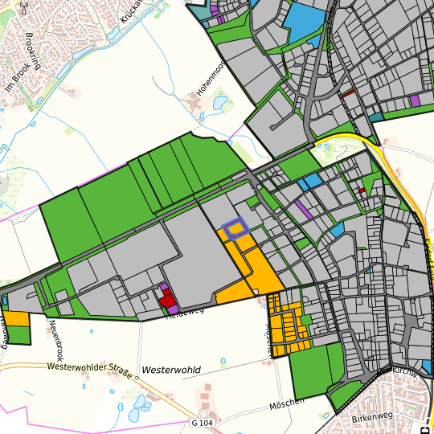Select the long diagonal purple strip parcel

click(x=304, y=210)
